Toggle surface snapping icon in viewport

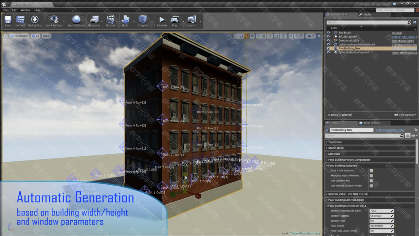[x=258, y=36]
